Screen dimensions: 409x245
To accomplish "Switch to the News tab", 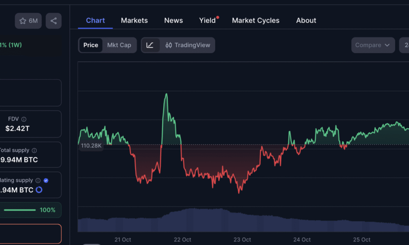I will coord(173,20).
